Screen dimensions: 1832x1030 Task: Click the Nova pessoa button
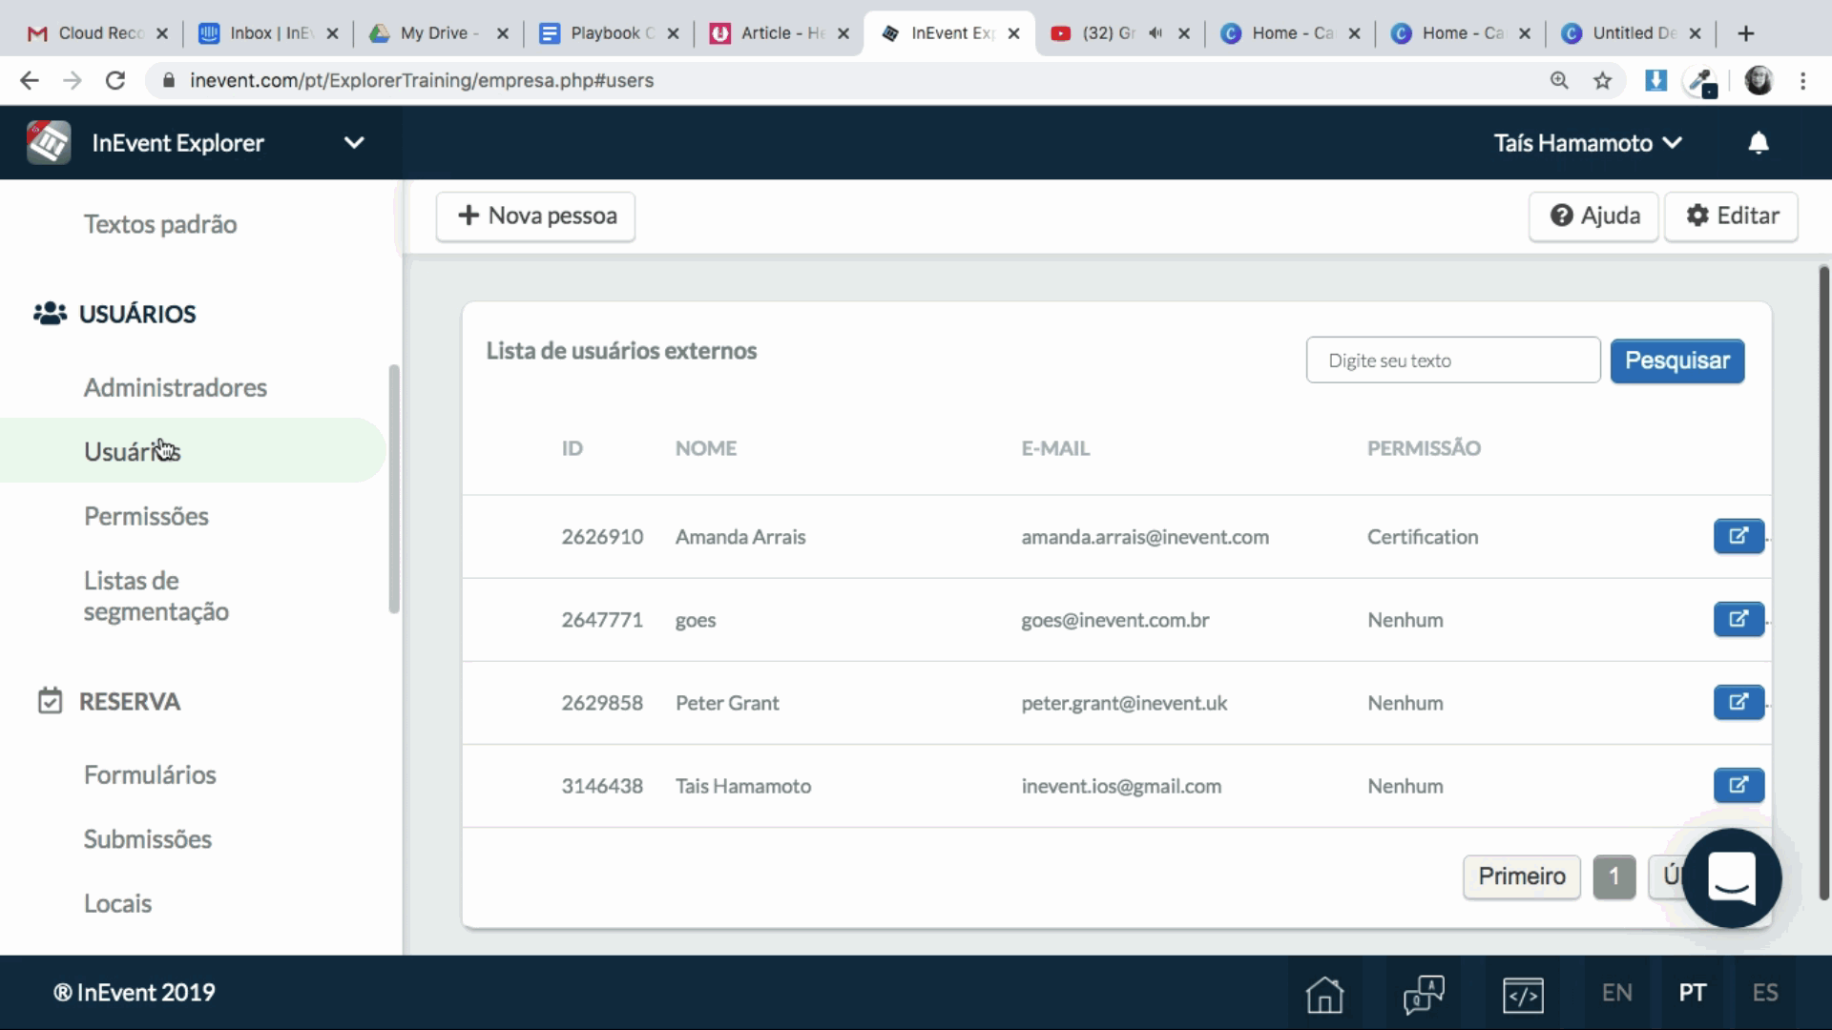(536, 216)
